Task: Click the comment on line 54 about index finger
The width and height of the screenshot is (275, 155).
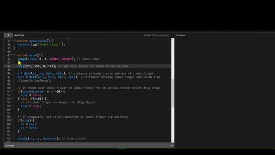Action: (x=58, y=102)
